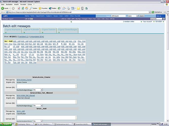Click the toolbar icon next to the yellow note
This screenshot has height=126, width=169.
click(82, 8)
